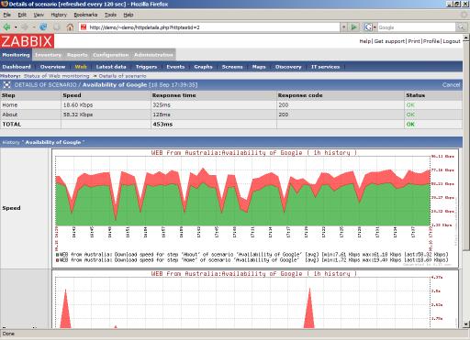The height and width of the screenshot is (340, 470).
Task: Click the Cancel link
Action: (x=451, y=84)
